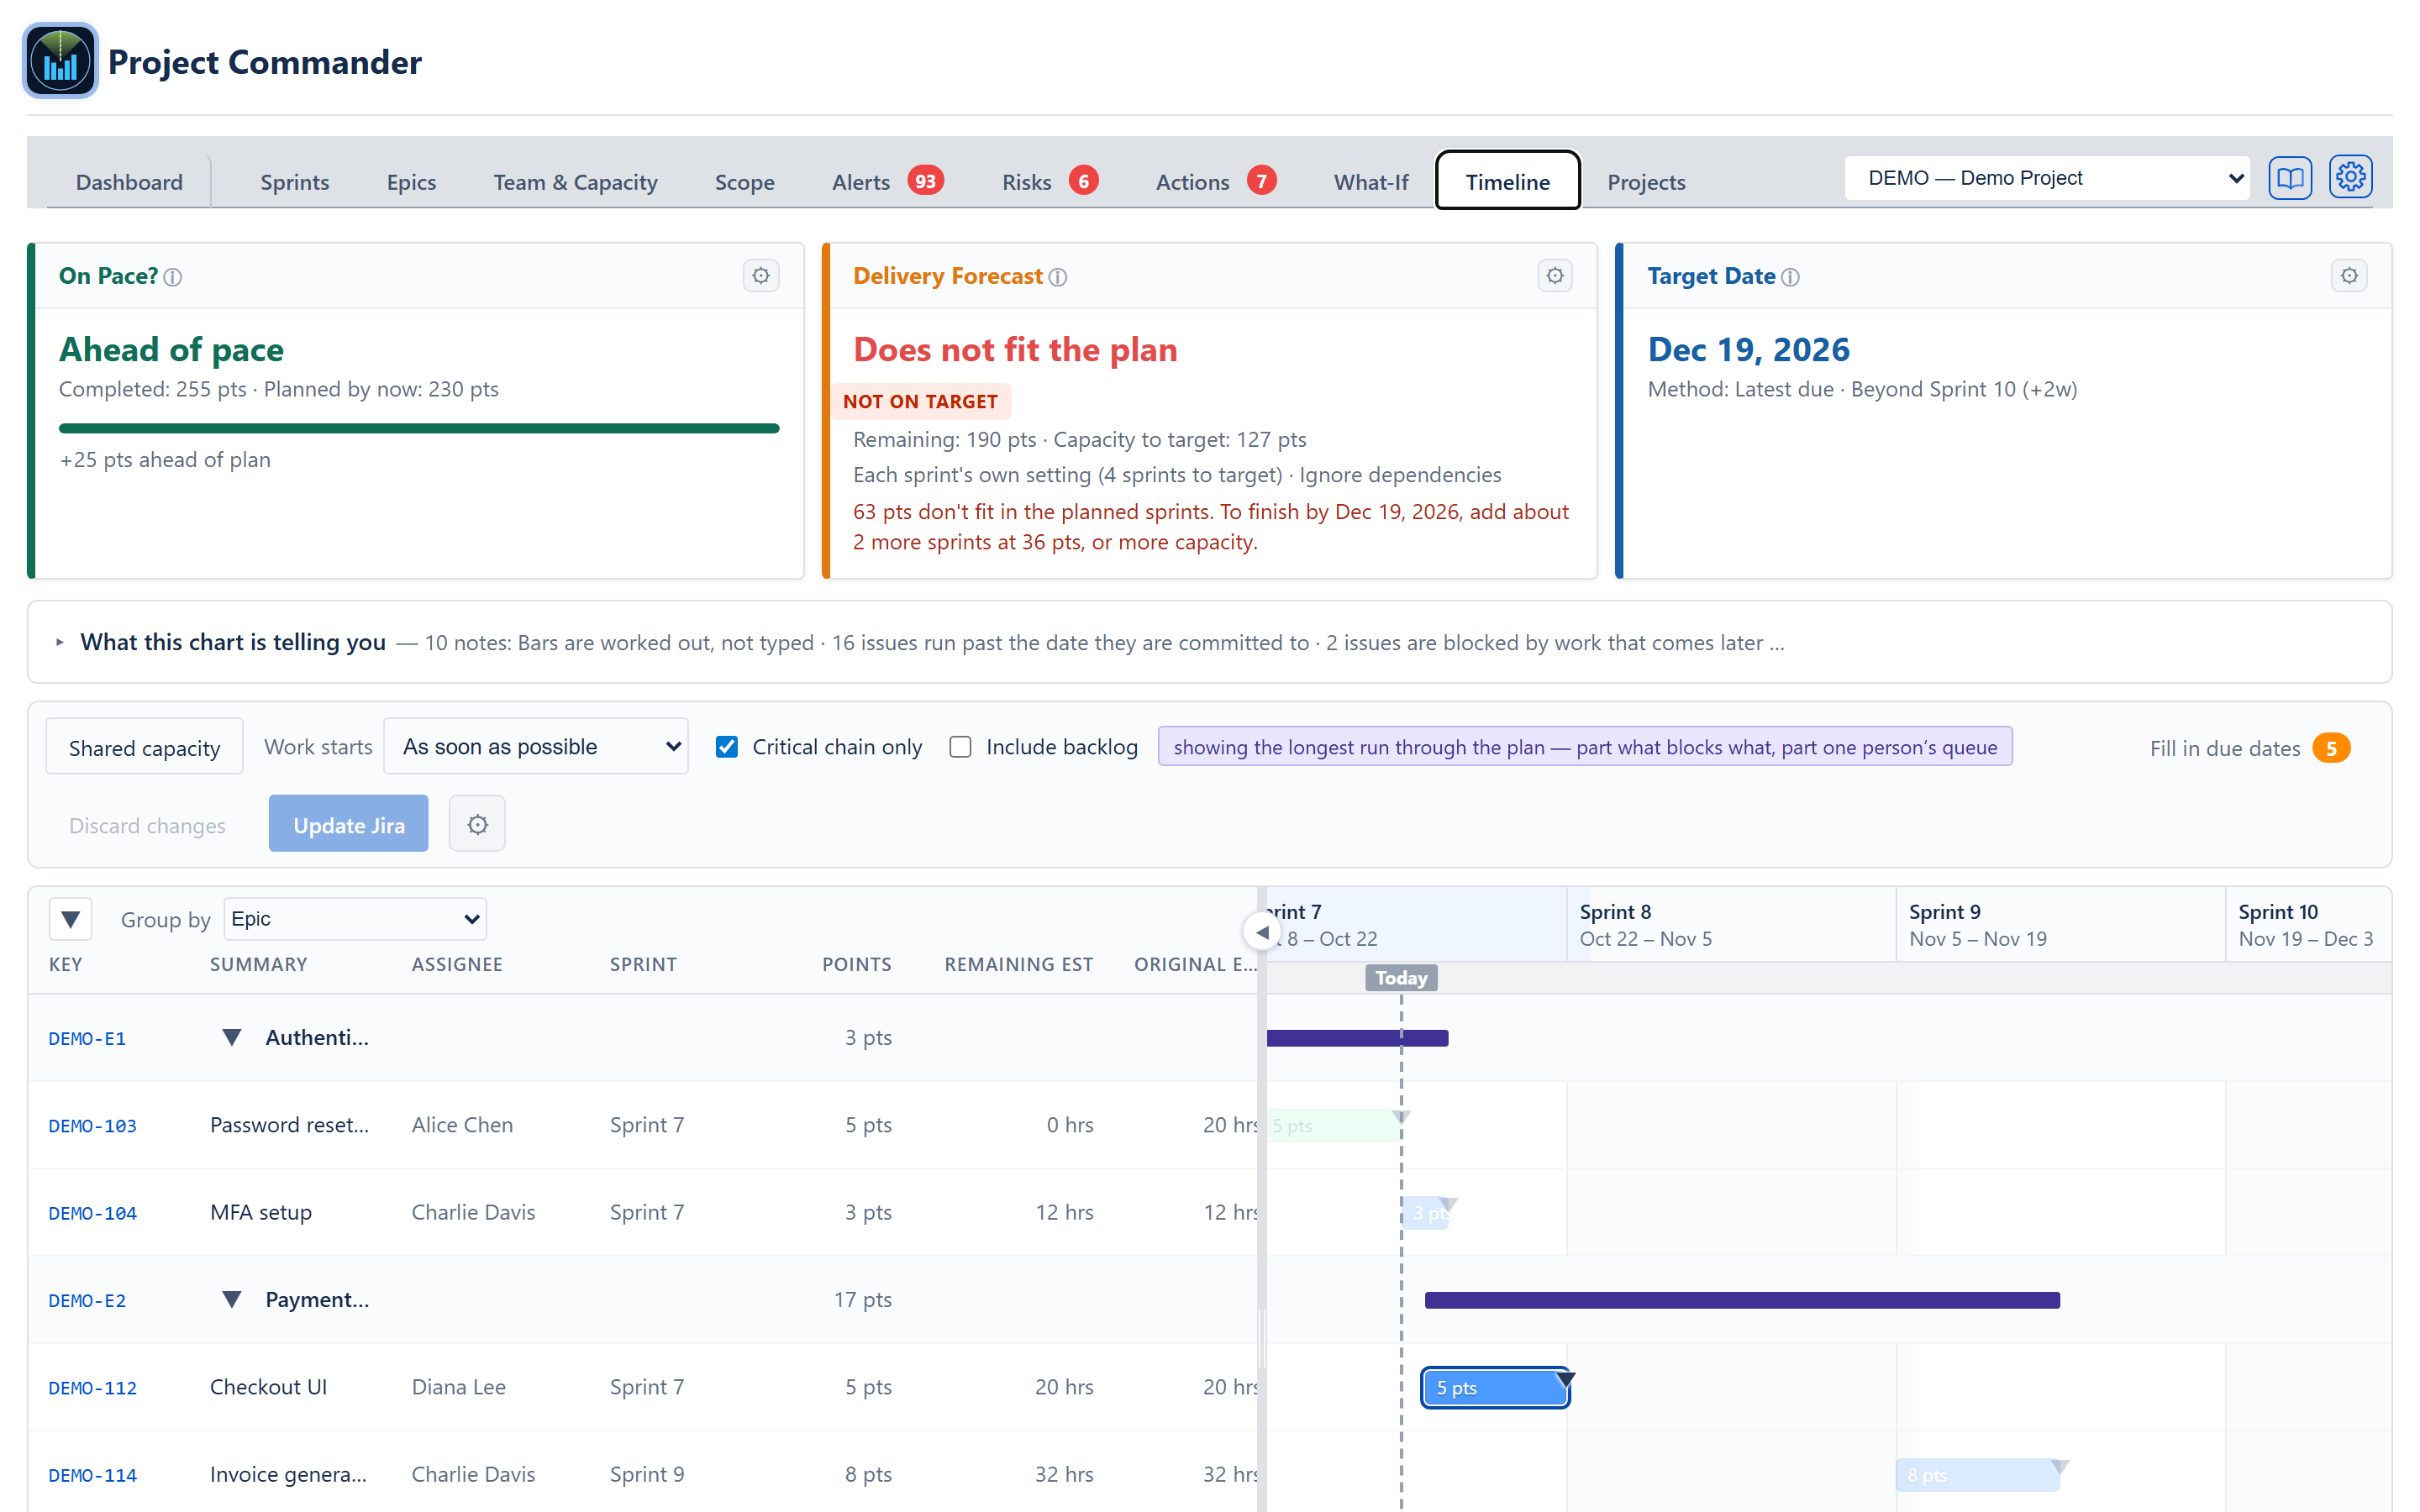Click the Update Jira button

point(348,824)
